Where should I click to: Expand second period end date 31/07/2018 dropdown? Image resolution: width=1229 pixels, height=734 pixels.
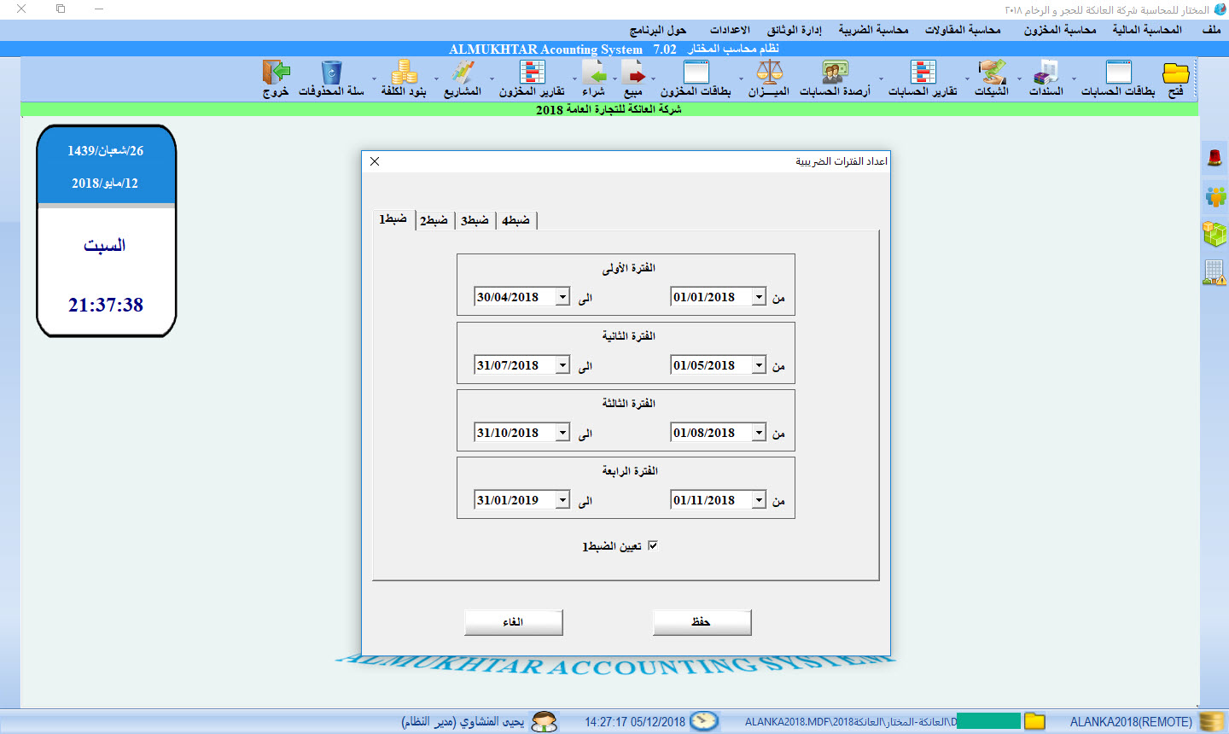562,365
